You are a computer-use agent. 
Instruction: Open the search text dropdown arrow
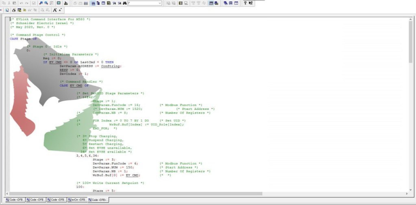click(x=159, y=3)
